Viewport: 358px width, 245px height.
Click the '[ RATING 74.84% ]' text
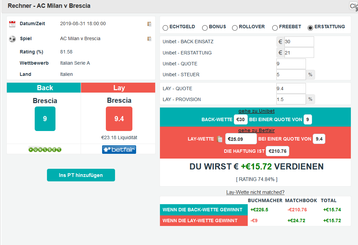point(257,179)
